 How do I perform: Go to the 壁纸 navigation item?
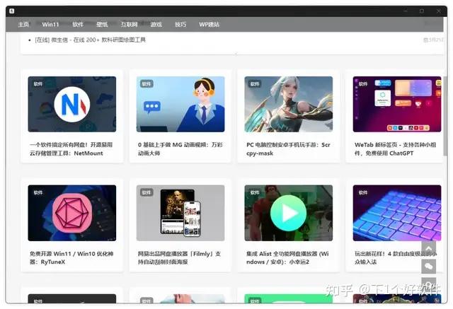click(102, 25)
